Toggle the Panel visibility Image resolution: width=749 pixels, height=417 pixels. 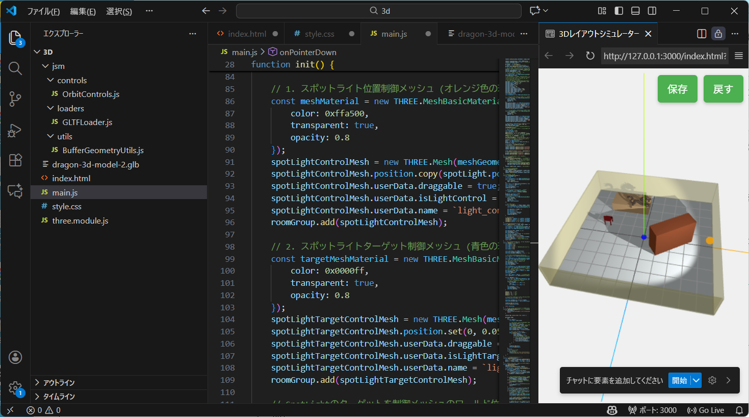(x=635, y=10)
